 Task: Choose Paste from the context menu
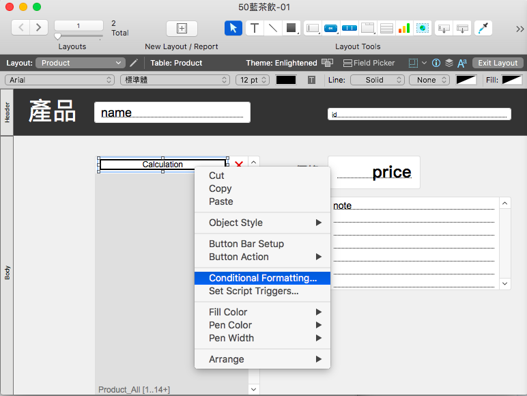coord(262,201)
